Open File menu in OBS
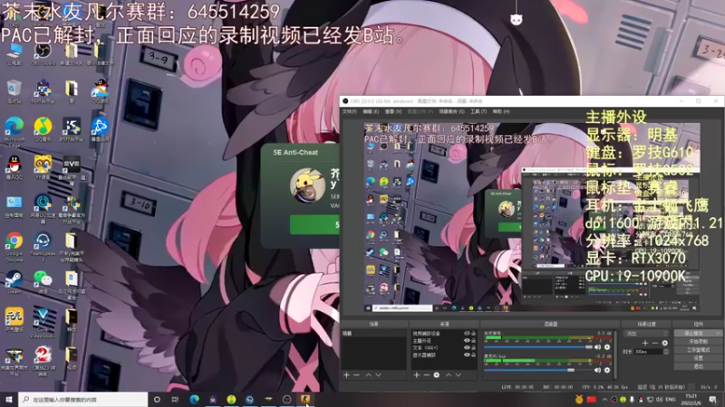The height and width of the screenshot is (407, 725). coord(349,111)
